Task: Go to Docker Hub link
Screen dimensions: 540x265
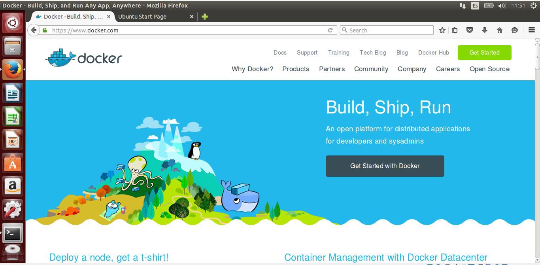Action: pos(434,53)
